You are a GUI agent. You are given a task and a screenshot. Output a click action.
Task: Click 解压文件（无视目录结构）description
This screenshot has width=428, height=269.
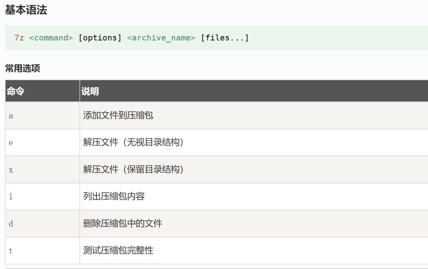coord(133,142)
